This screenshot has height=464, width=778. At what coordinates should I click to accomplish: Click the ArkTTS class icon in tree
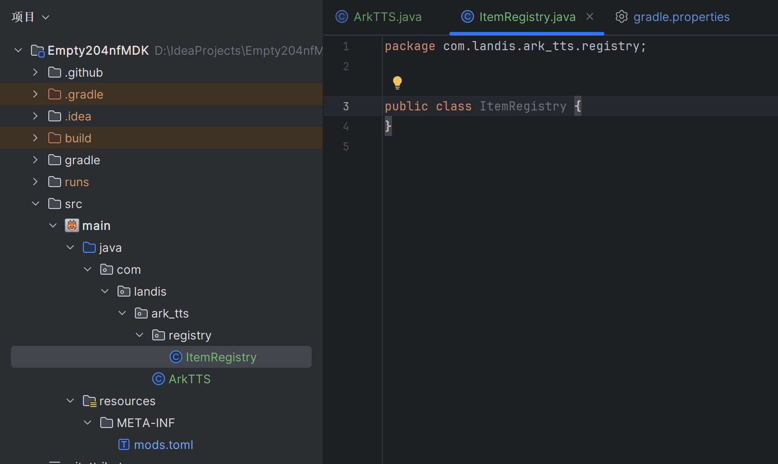click(159, 379)
